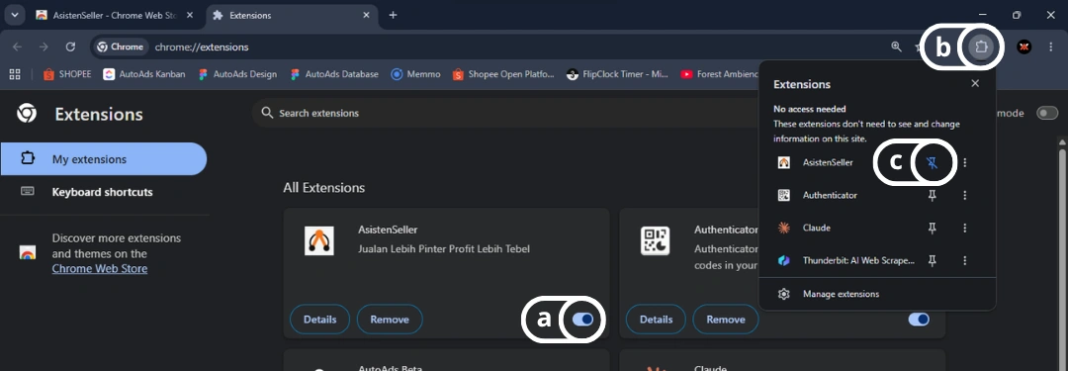Pin the Authenticator extension
Viewport: 1068px width, 371px height.
point(933,195)
